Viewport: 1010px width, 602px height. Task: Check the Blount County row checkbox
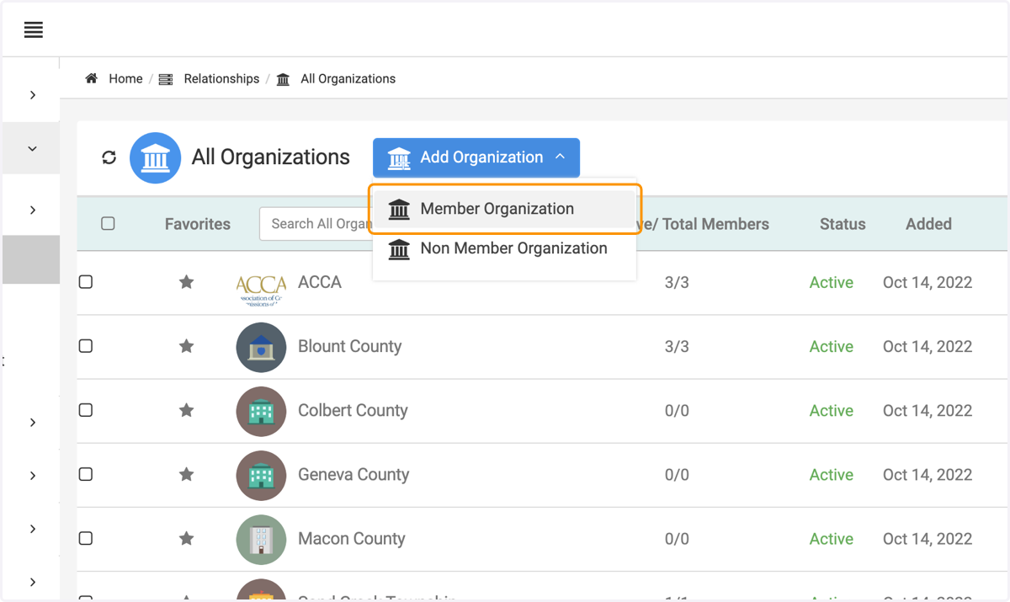[x=86, y=346]
